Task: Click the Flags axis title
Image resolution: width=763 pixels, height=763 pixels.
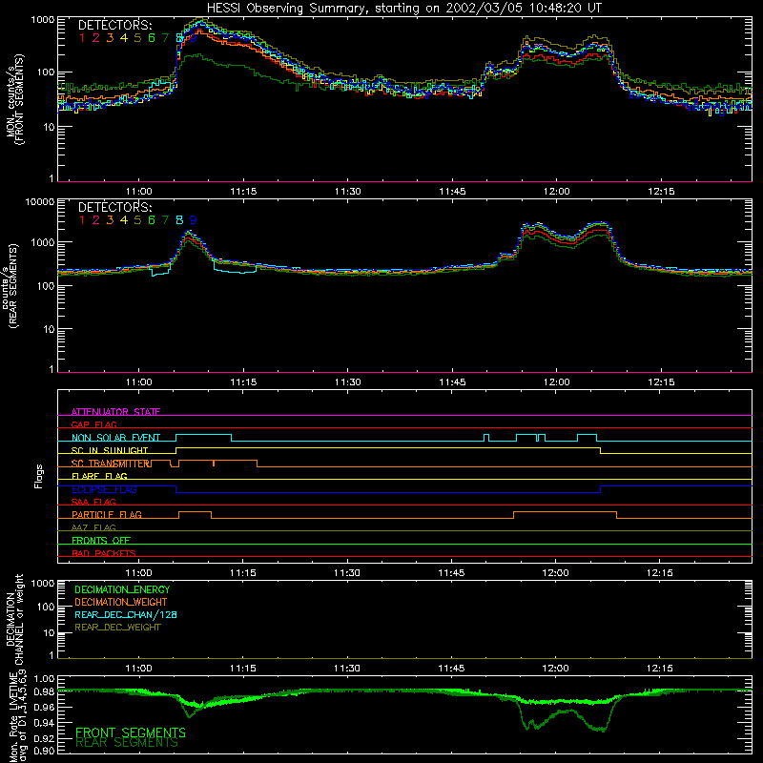Action: tap(39, 476)
